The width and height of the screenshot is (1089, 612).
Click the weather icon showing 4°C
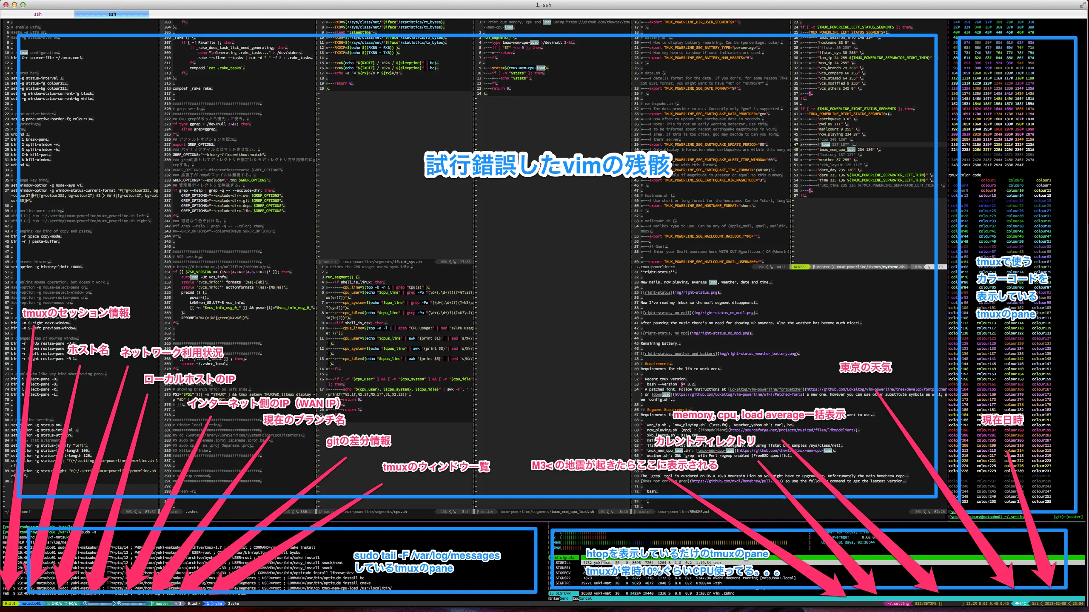[1021, 603]
